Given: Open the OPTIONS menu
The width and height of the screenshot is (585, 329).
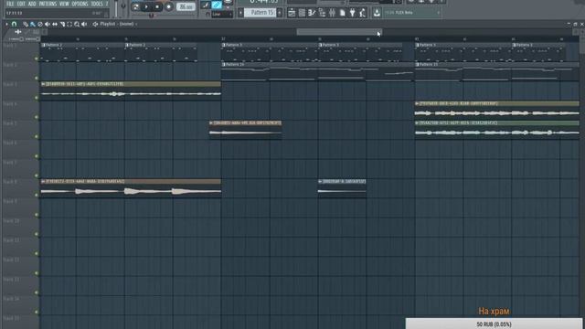Looking at the screenshot, I should 80,4.
